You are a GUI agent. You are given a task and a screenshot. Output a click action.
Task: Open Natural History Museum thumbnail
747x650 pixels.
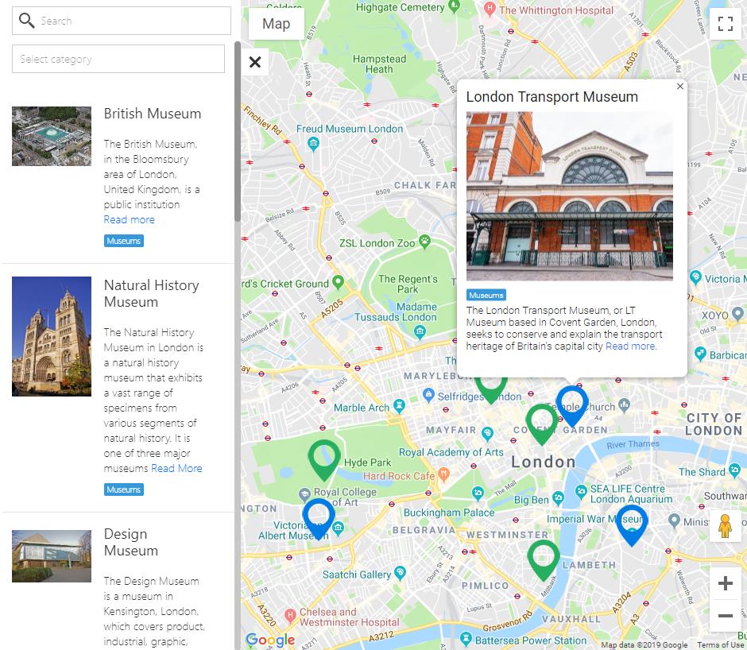(52, 336)
